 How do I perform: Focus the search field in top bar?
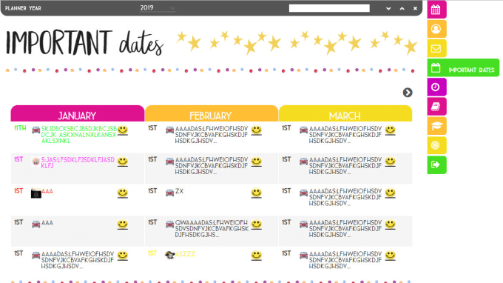click(x=329, y=8)
